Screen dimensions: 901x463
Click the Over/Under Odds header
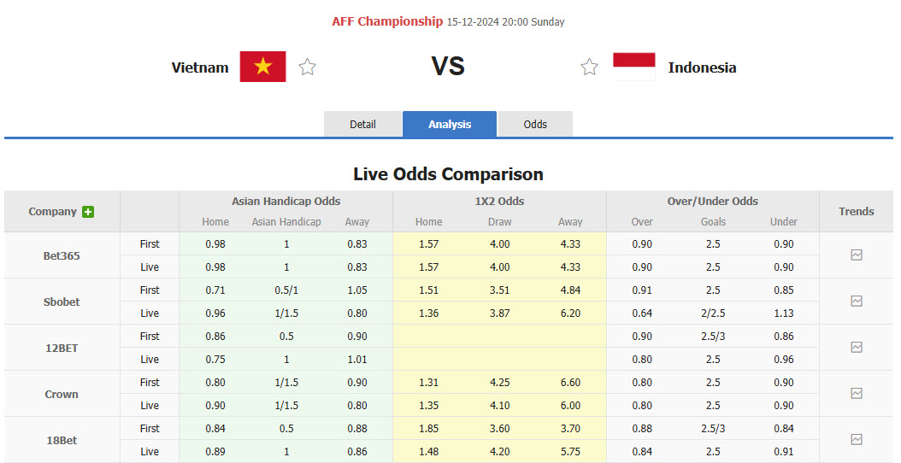coord(713,201)
